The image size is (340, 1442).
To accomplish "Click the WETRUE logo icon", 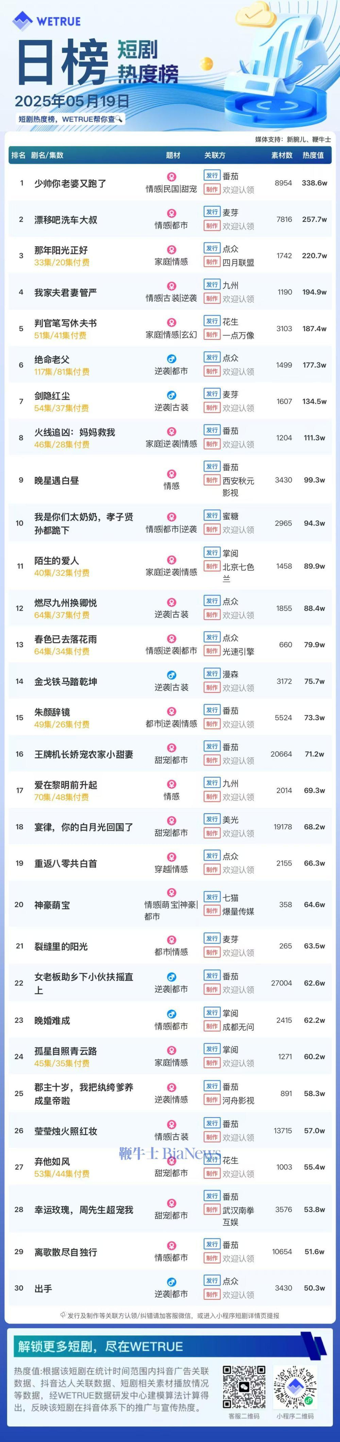I will tap(23, 21).
